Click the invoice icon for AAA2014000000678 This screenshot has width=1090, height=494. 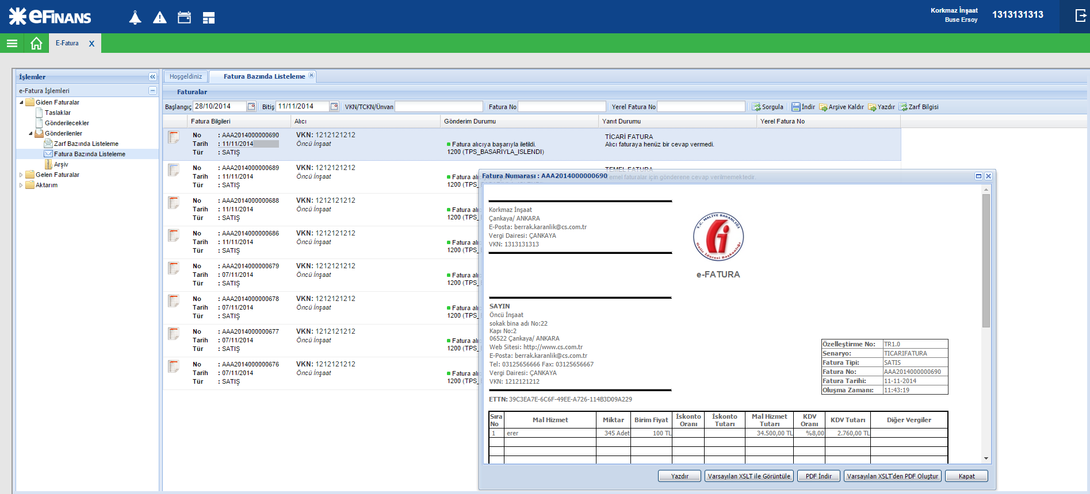pos(173,301)
